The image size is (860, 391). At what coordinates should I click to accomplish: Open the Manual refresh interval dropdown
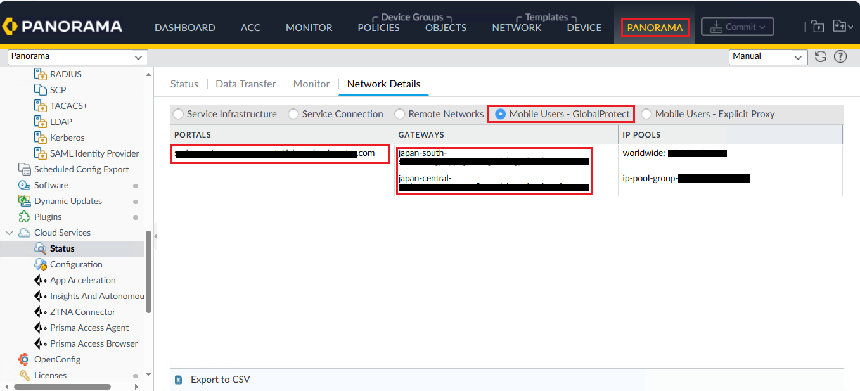point(768,56)
